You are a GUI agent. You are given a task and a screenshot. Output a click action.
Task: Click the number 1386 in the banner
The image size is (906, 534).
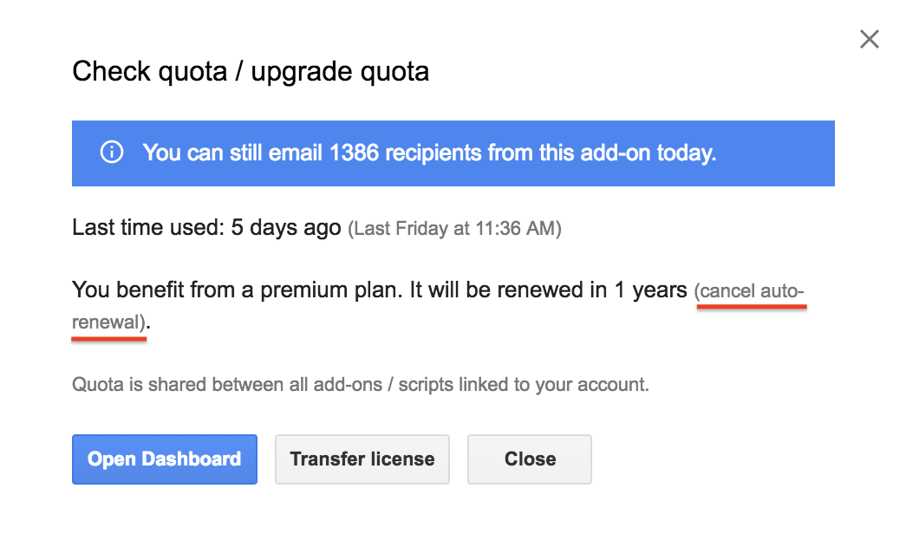click(355, 153)
